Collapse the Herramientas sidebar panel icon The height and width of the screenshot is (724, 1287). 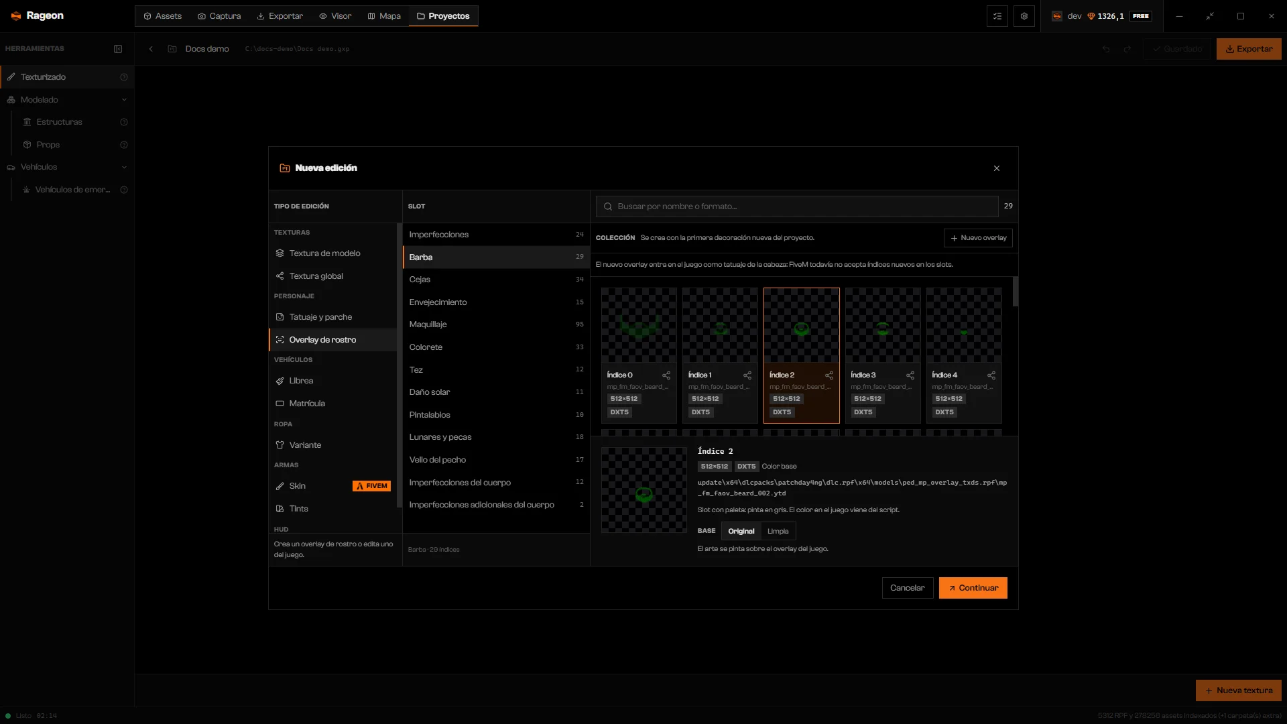[118, 49]
